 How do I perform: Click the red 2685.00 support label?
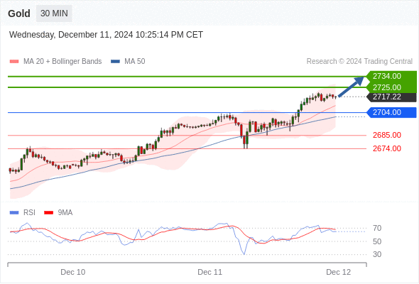(x=387, y=135)
